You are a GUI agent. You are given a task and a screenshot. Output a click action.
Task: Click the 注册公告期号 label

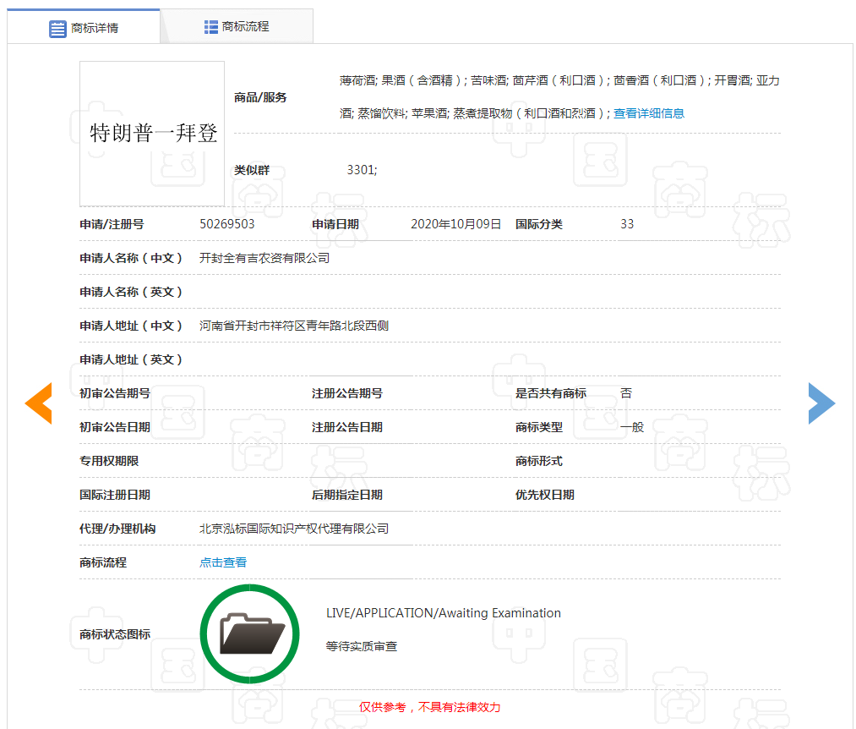point(346,393)
